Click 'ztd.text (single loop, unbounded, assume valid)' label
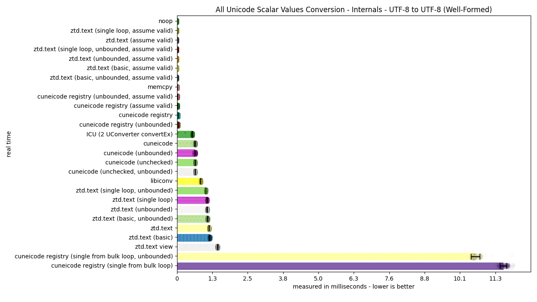 pyautogui.click(x=103, y=49)
